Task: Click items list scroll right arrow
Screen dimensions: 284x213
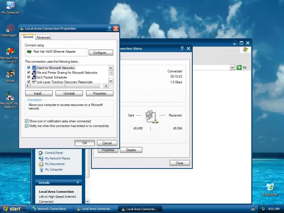Action: point(106,86)
